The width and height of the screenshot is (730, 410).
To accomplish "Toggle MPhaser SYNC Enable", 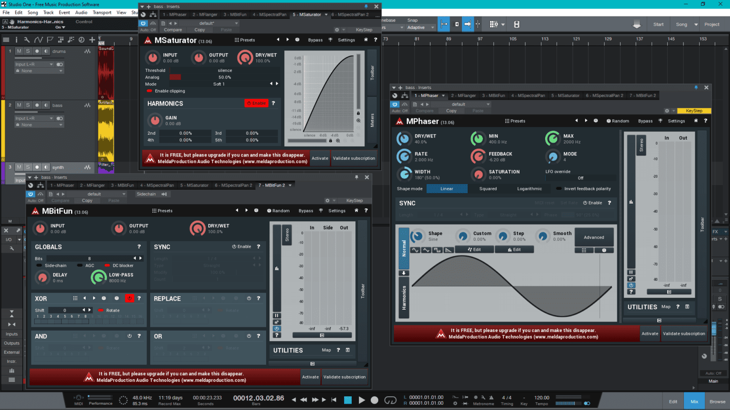I will click(593, 203).
